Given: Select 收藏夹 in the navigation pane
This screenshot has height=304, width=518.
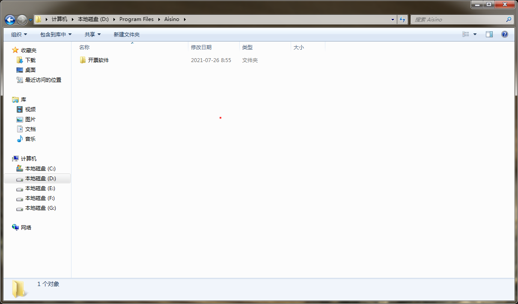Looking at the screenshot, I should pyautogui.click(x=29, y=51).
